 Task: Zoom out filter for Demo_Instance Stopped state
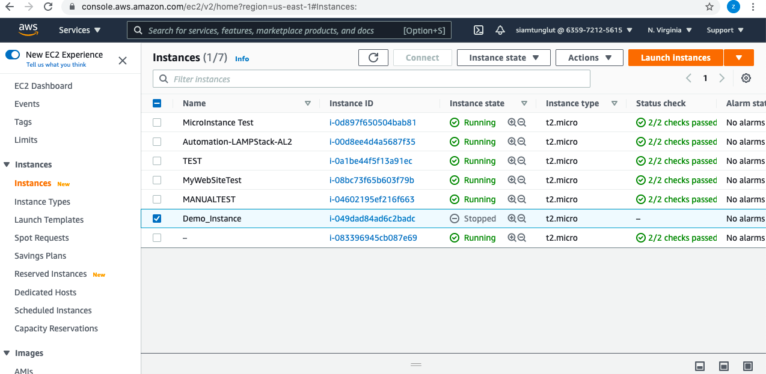point(522,219)
